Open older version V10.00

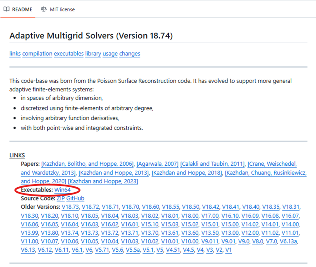coord(190,241)
